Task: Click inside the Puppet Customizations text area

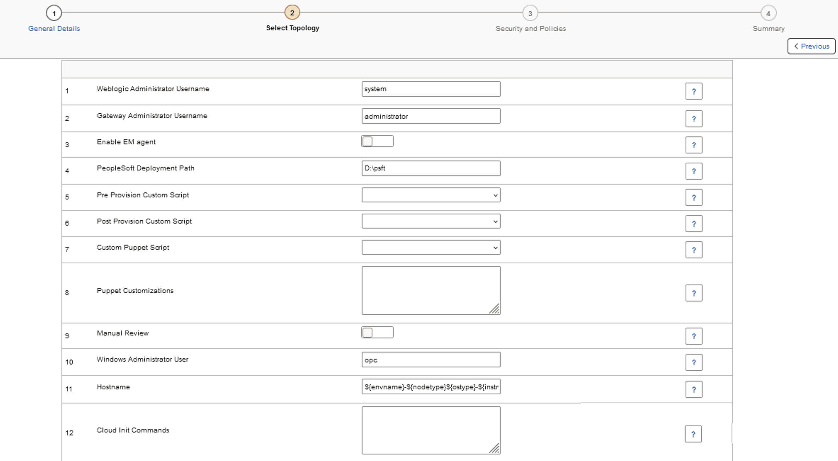Action: coord(431,290)
